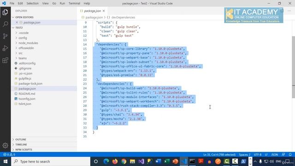This screenshot has height=166, width=295.
Task: Launch Microsoft Edge from taskbar
Action: [106, 161]
